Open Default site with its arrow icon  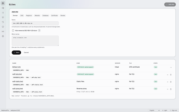[171, 68]
